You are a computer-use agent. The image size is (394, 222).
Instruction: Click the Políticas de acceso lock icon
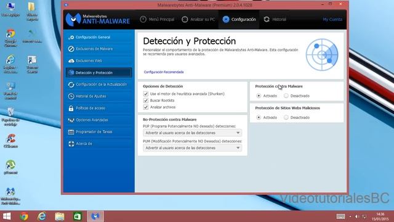(71, 108)
